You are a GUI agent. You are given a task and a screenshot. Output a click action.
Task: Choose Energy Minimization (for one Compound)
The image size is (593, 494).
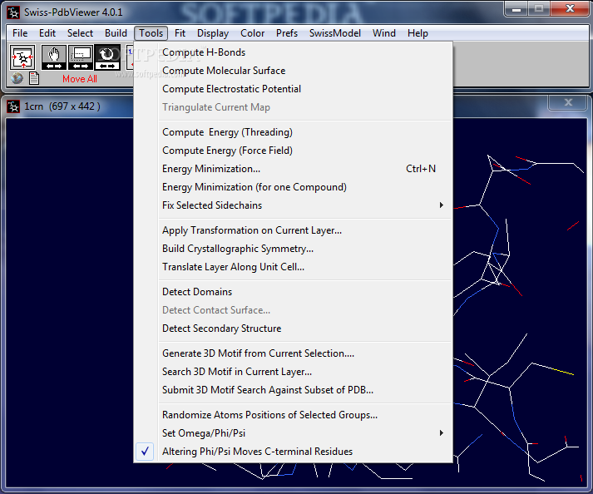293,187
